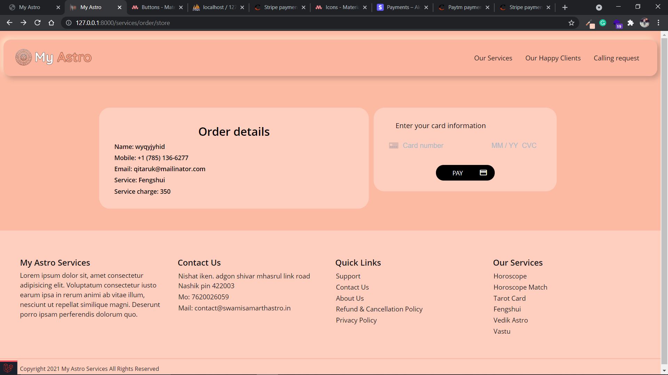Reload the page

[x=37, y=23]
